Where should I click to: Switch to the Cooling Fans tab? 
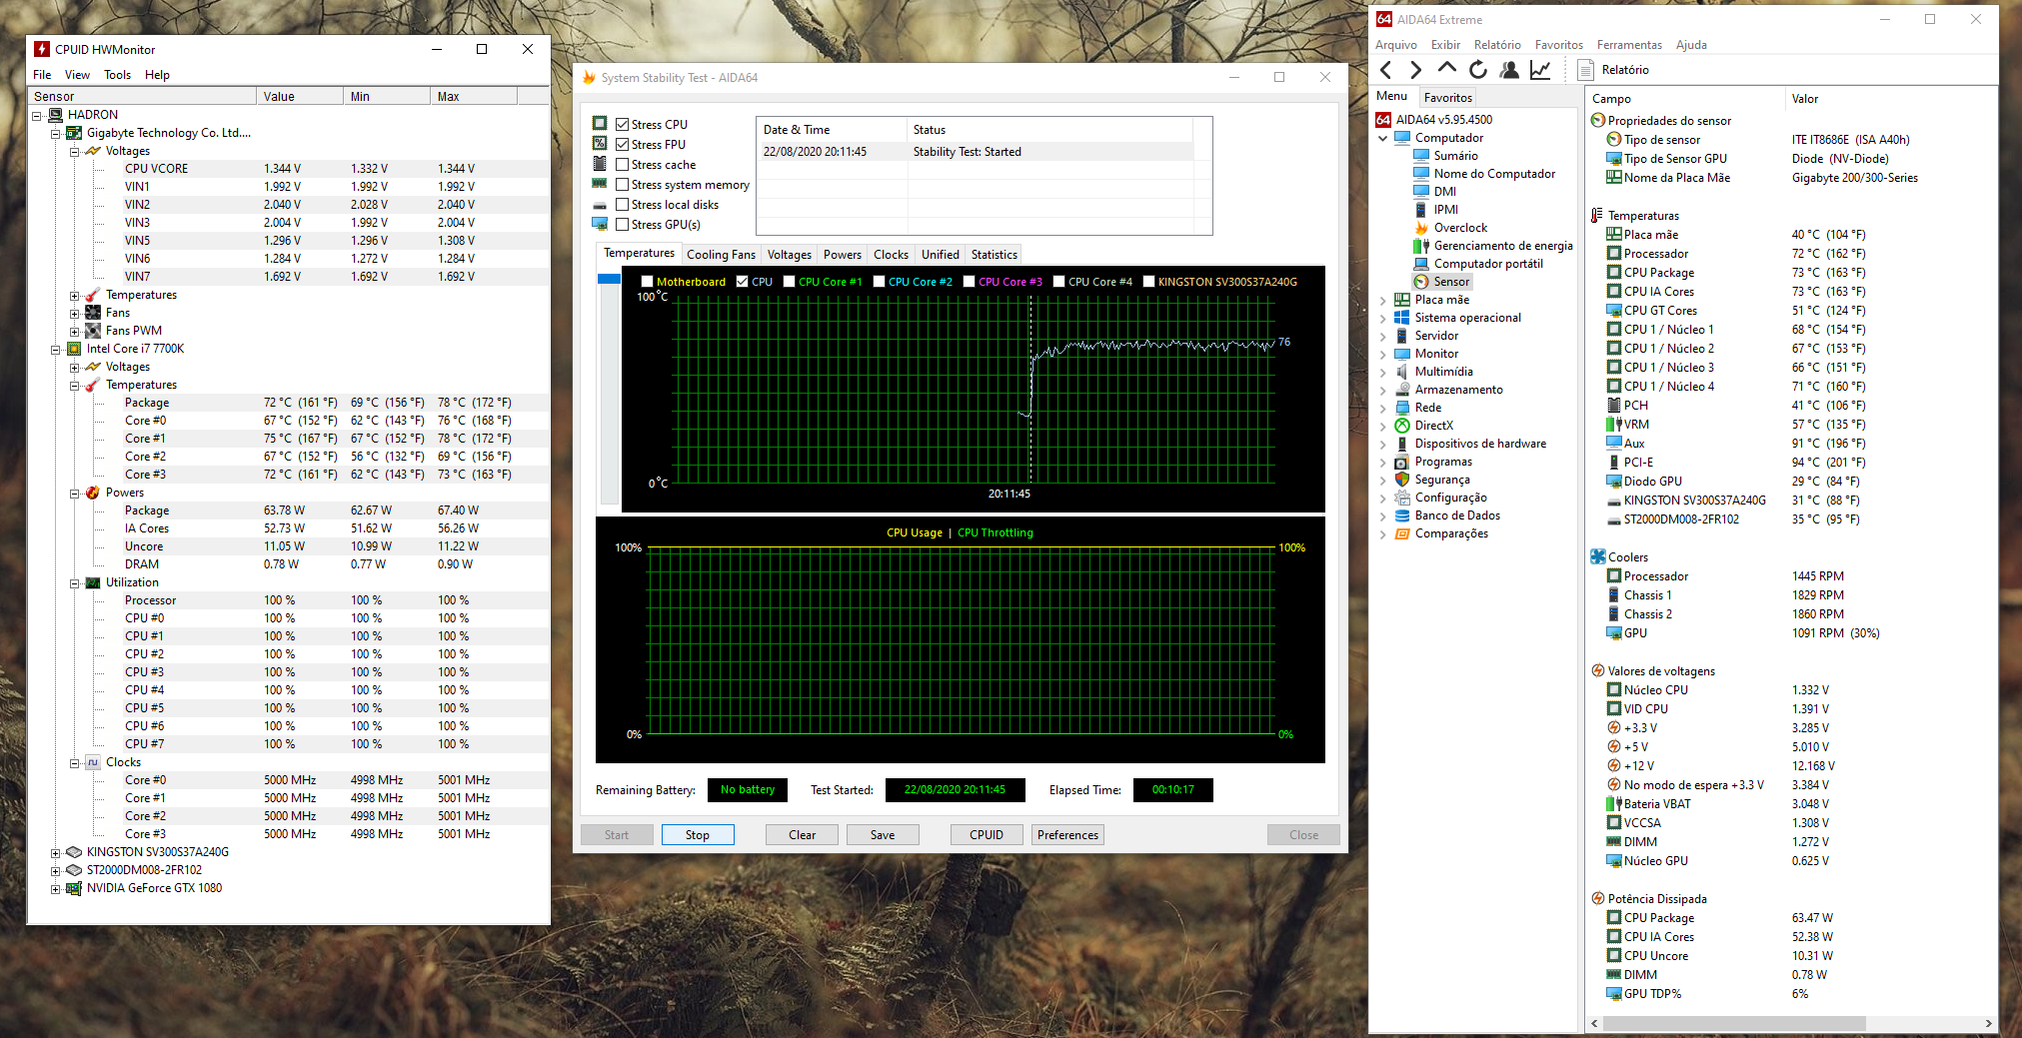pos(721,255)
